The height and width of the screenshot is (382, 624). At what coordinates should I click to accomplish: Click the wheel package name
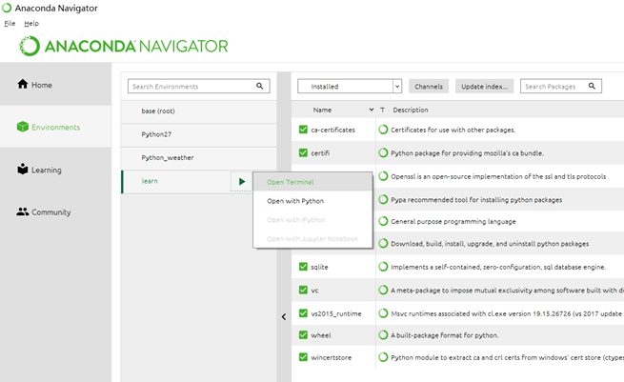pyautogui.click(x=321, y=335)
